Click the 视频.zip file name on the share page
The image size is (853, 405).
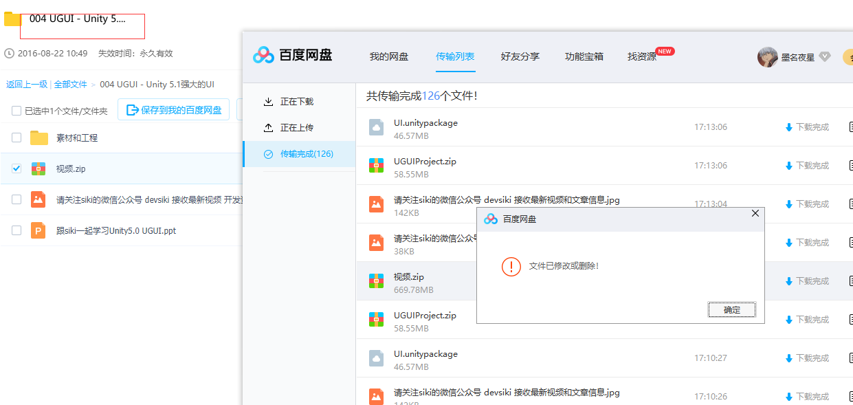(x=71, y=168)
